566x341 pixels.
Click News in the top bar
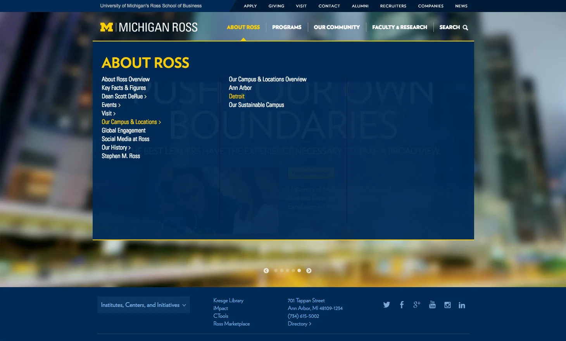[x=461, y=6]
